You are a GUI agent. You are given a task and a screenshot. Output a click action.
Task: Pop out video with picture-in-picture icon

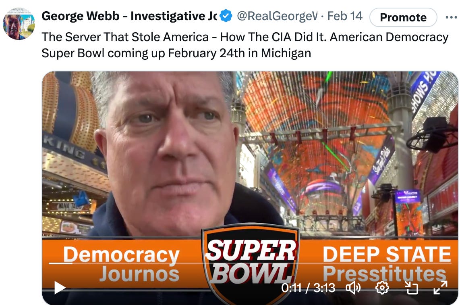pyautogui.click(x=411, y=288)
